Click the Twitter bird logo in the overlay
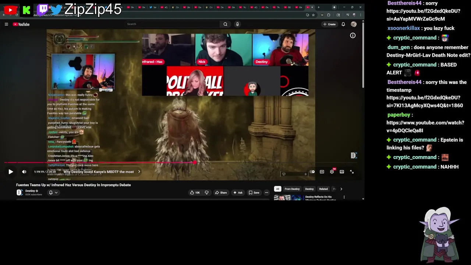 point(57,10)
